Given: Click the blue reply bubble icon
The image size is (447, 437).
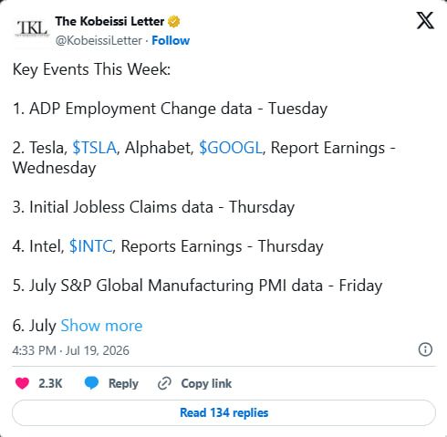Looking at the screenshot, I should tap(91, 383).
